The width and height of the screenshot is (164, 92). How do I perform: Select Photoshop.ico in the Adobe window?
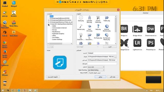[x=151, y=45]
